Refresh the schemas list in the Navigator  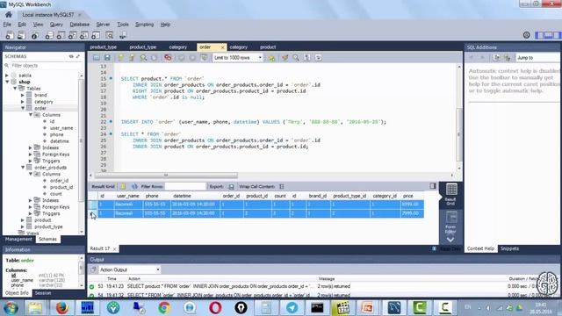(x=71, y=56)
